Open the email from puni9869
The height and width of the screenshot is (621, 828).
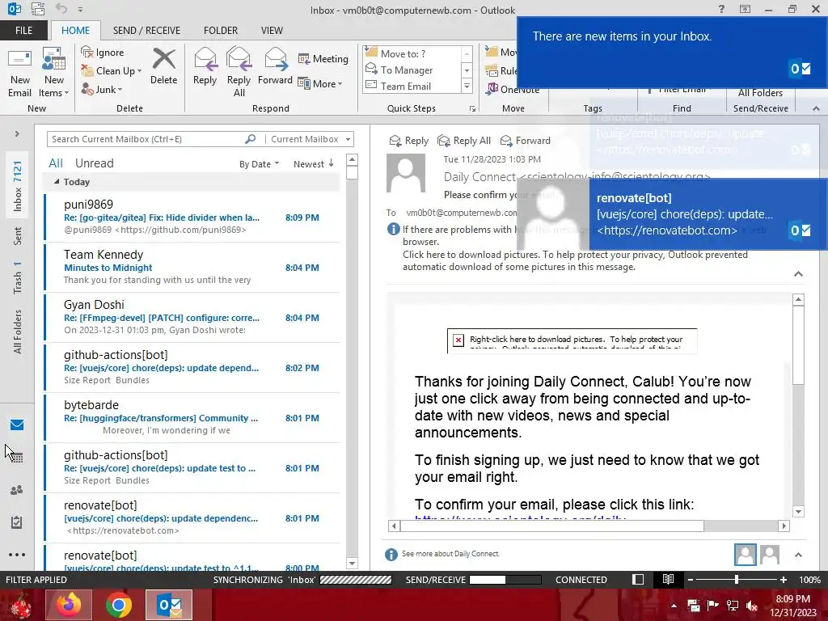[x=192, y=217]
